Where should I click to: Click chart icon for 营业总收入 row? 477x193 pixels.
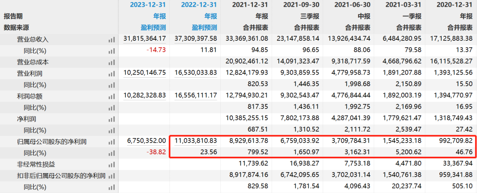pyautogui.click(x=111, y=39)
